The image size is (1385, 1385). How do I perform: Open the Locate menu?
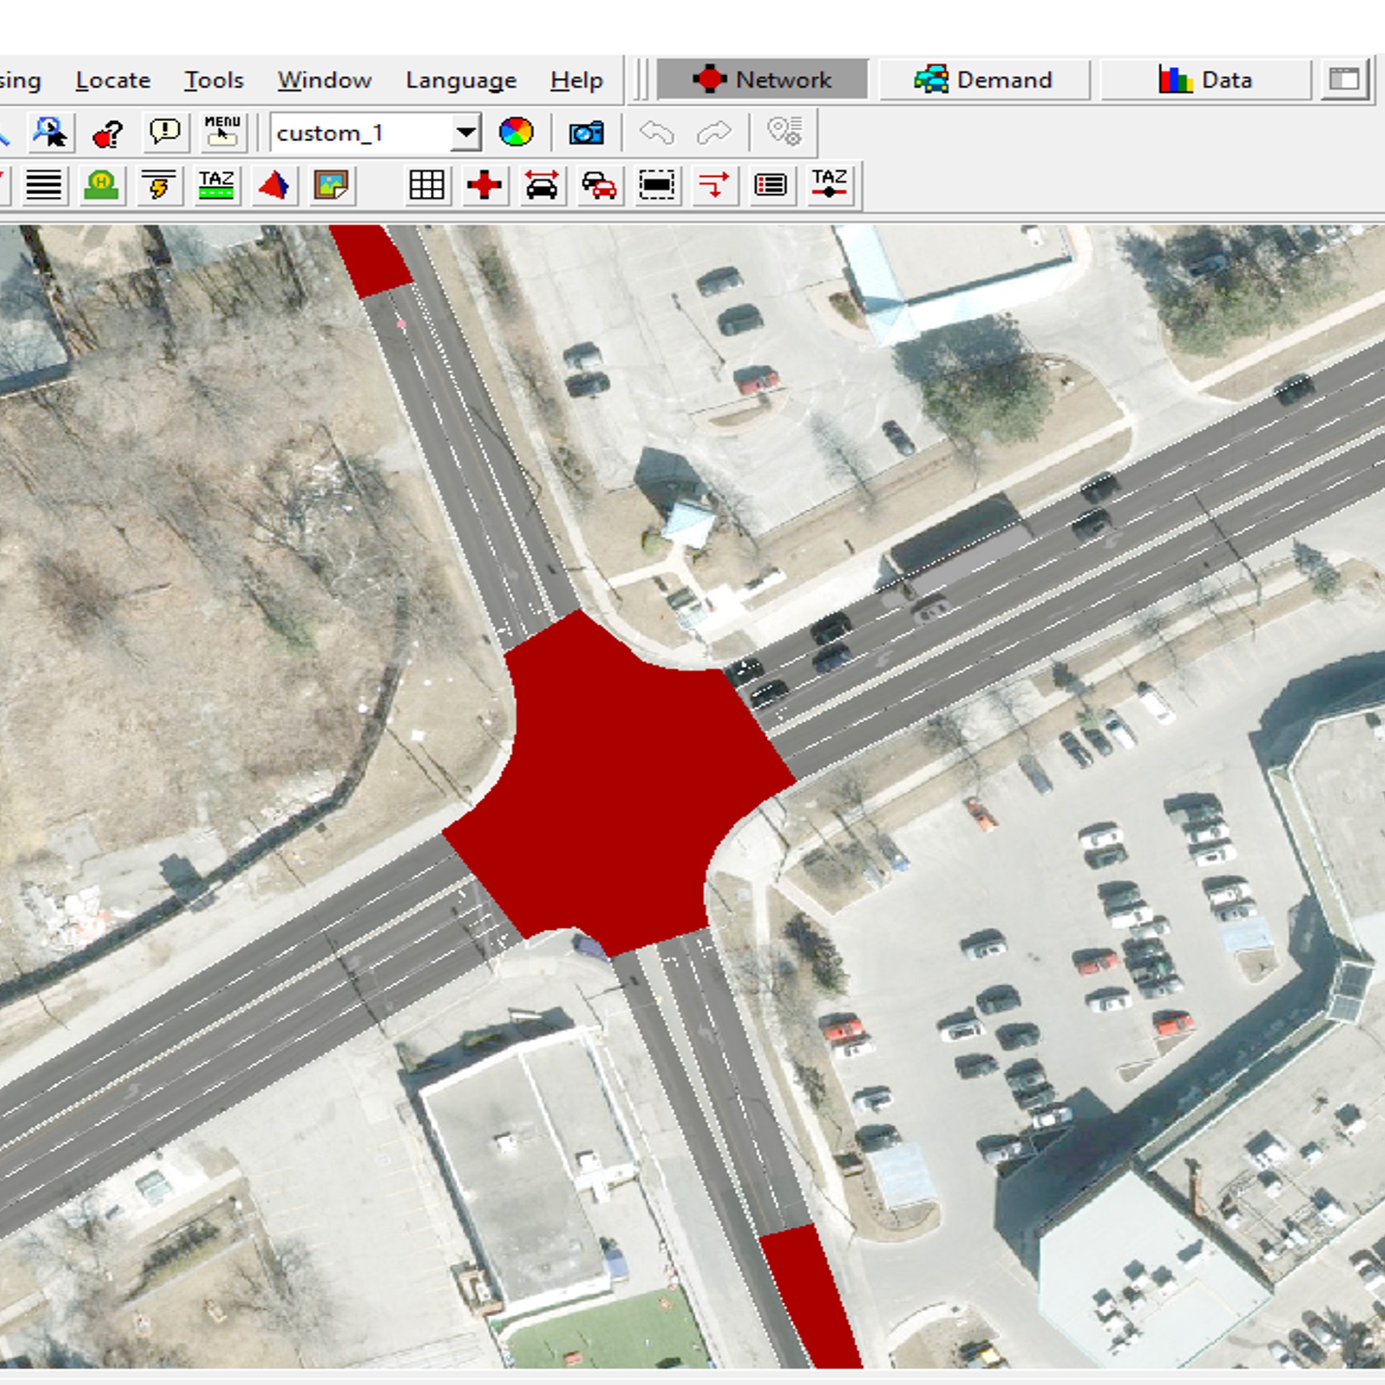point(113,80)
